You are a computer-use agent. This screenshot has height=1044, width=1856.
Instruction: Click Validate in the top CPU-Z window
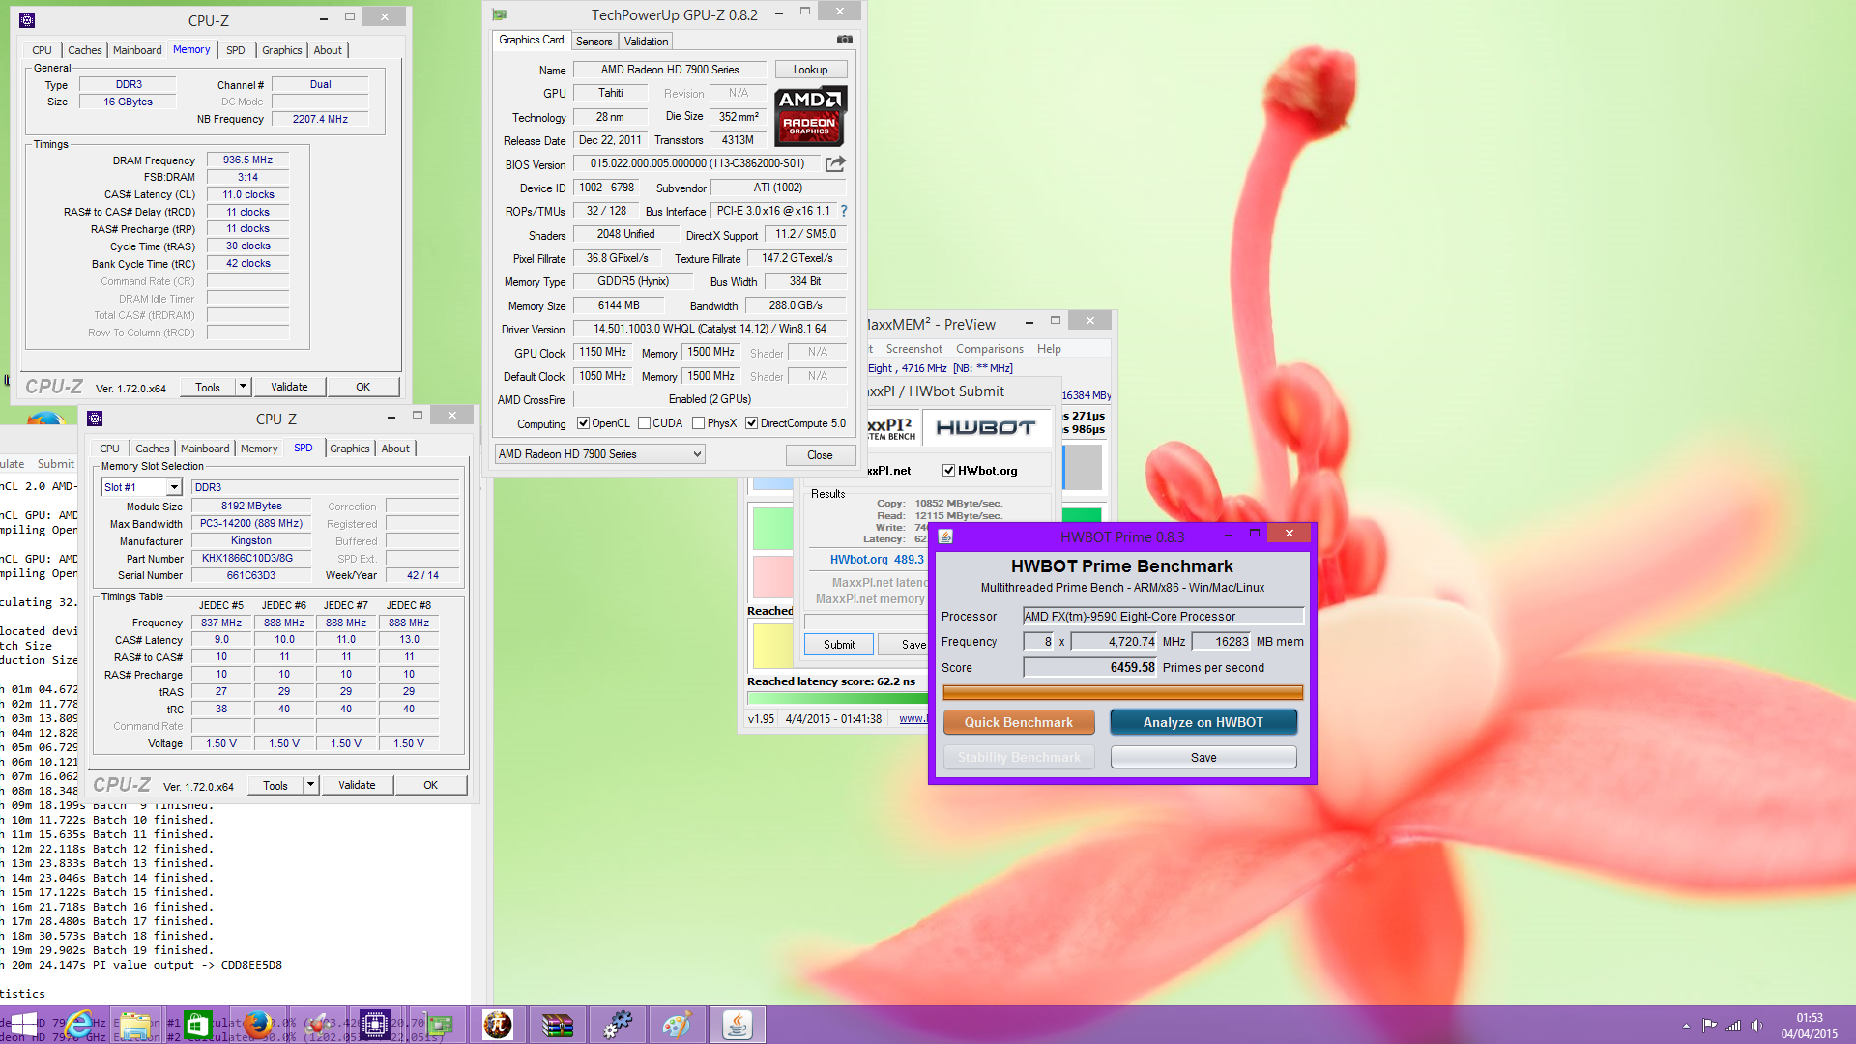(289, 387)
